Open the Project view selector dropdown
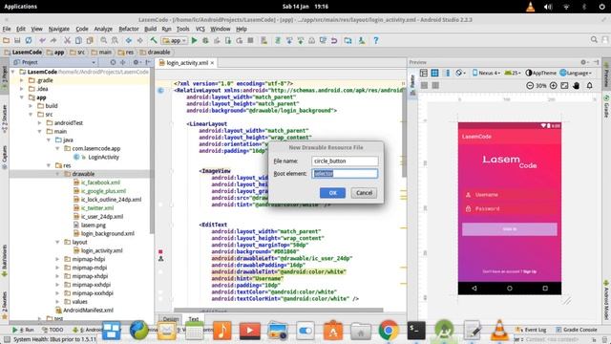 (x=54, y=62)
